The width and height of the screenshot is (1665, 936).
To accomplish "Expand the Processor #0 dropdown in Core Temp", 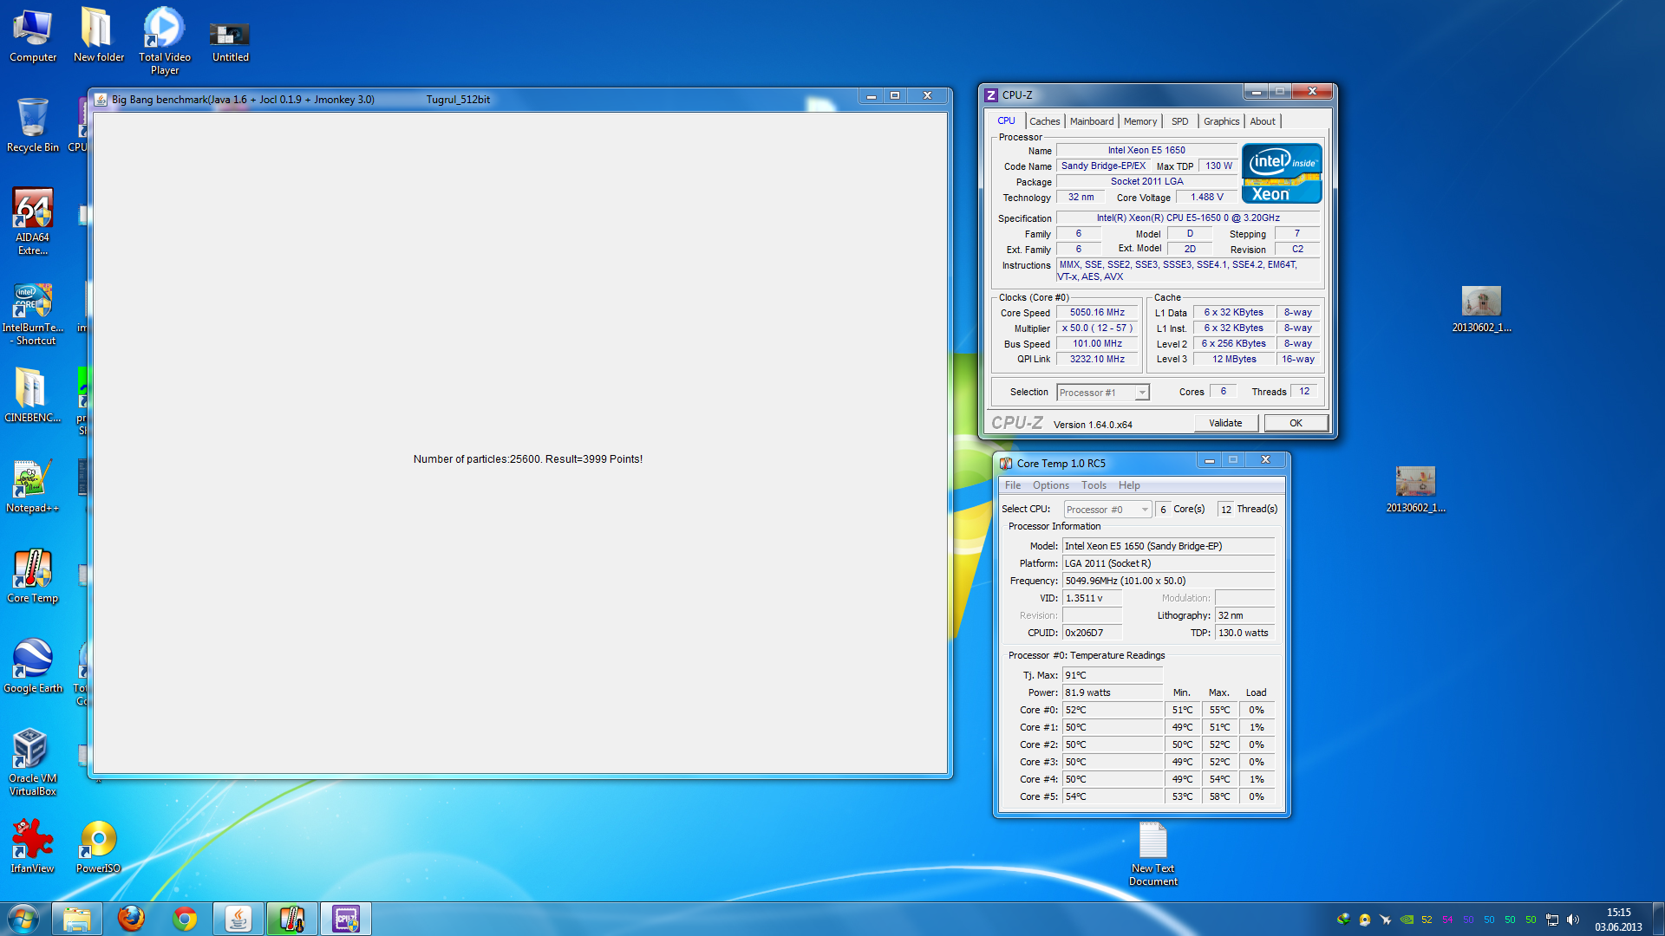I will click(1145, 510).
